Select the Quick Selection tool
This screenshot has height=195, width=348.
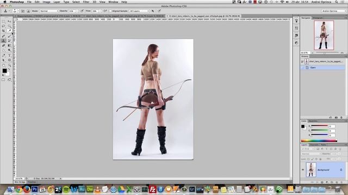point(9,26)
